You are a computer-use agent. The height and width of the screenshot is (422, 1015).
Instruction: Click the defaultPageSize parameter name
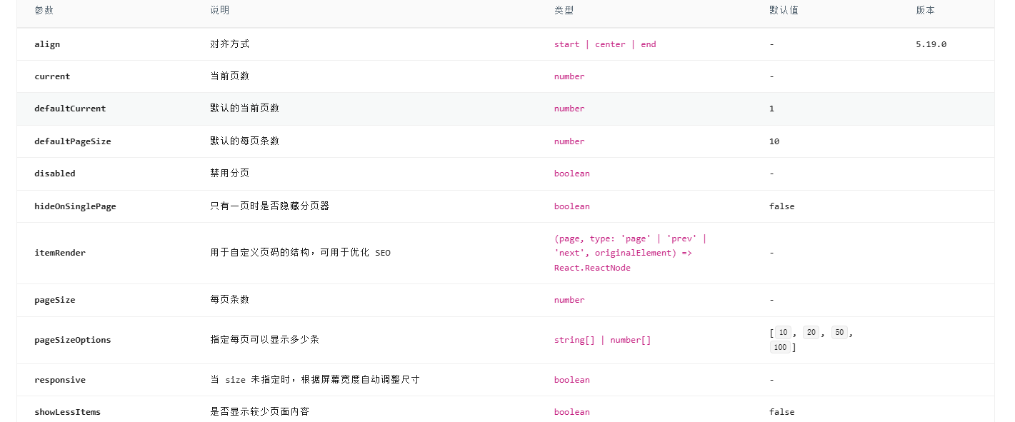pos(73,141)
